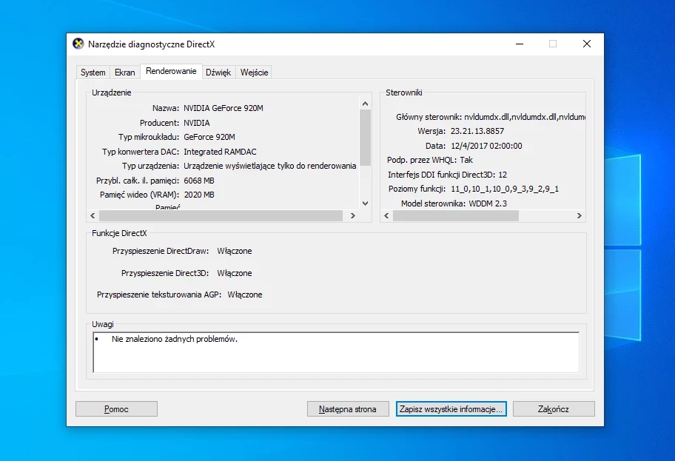Click the Następna strona button
The height and width of the screenshot is (461, 675).
click(x=348, y=408)
